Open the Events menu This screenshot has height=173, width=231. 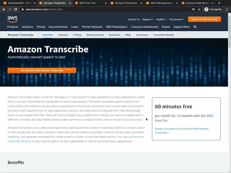click(x=166, y=27)
